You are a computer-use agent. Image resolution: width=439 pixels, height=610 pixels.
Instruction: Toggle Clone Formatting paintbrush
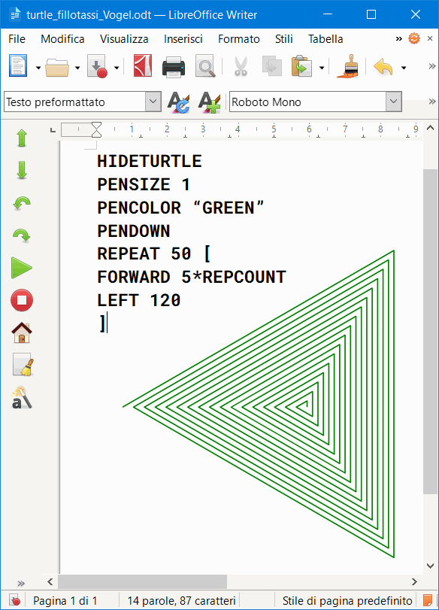click(348, 66)
